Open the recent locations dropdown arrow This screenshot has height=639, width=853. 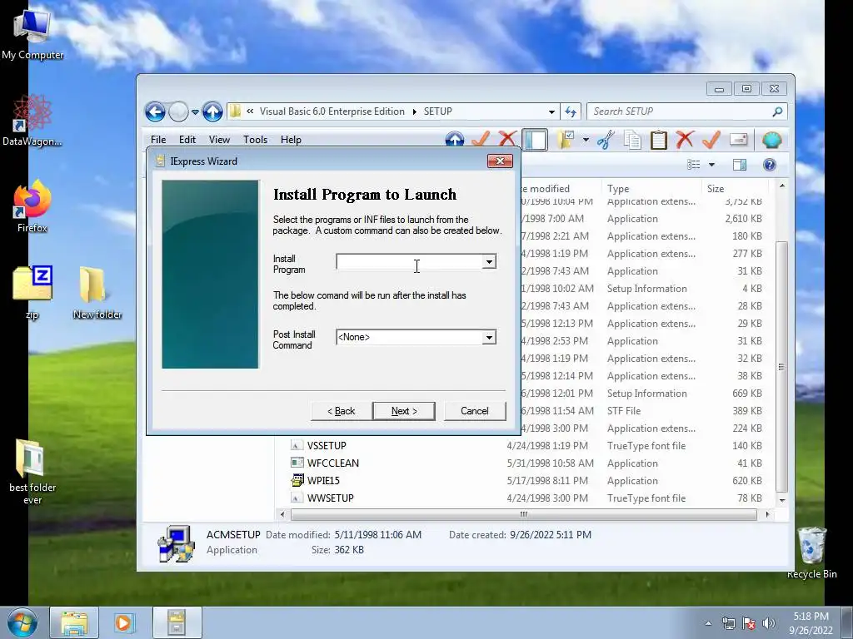click(195, 112)
